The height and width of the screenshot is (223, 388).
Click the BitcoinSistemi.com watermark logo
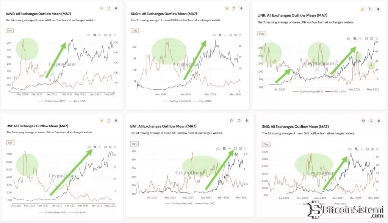click(346, 210)
